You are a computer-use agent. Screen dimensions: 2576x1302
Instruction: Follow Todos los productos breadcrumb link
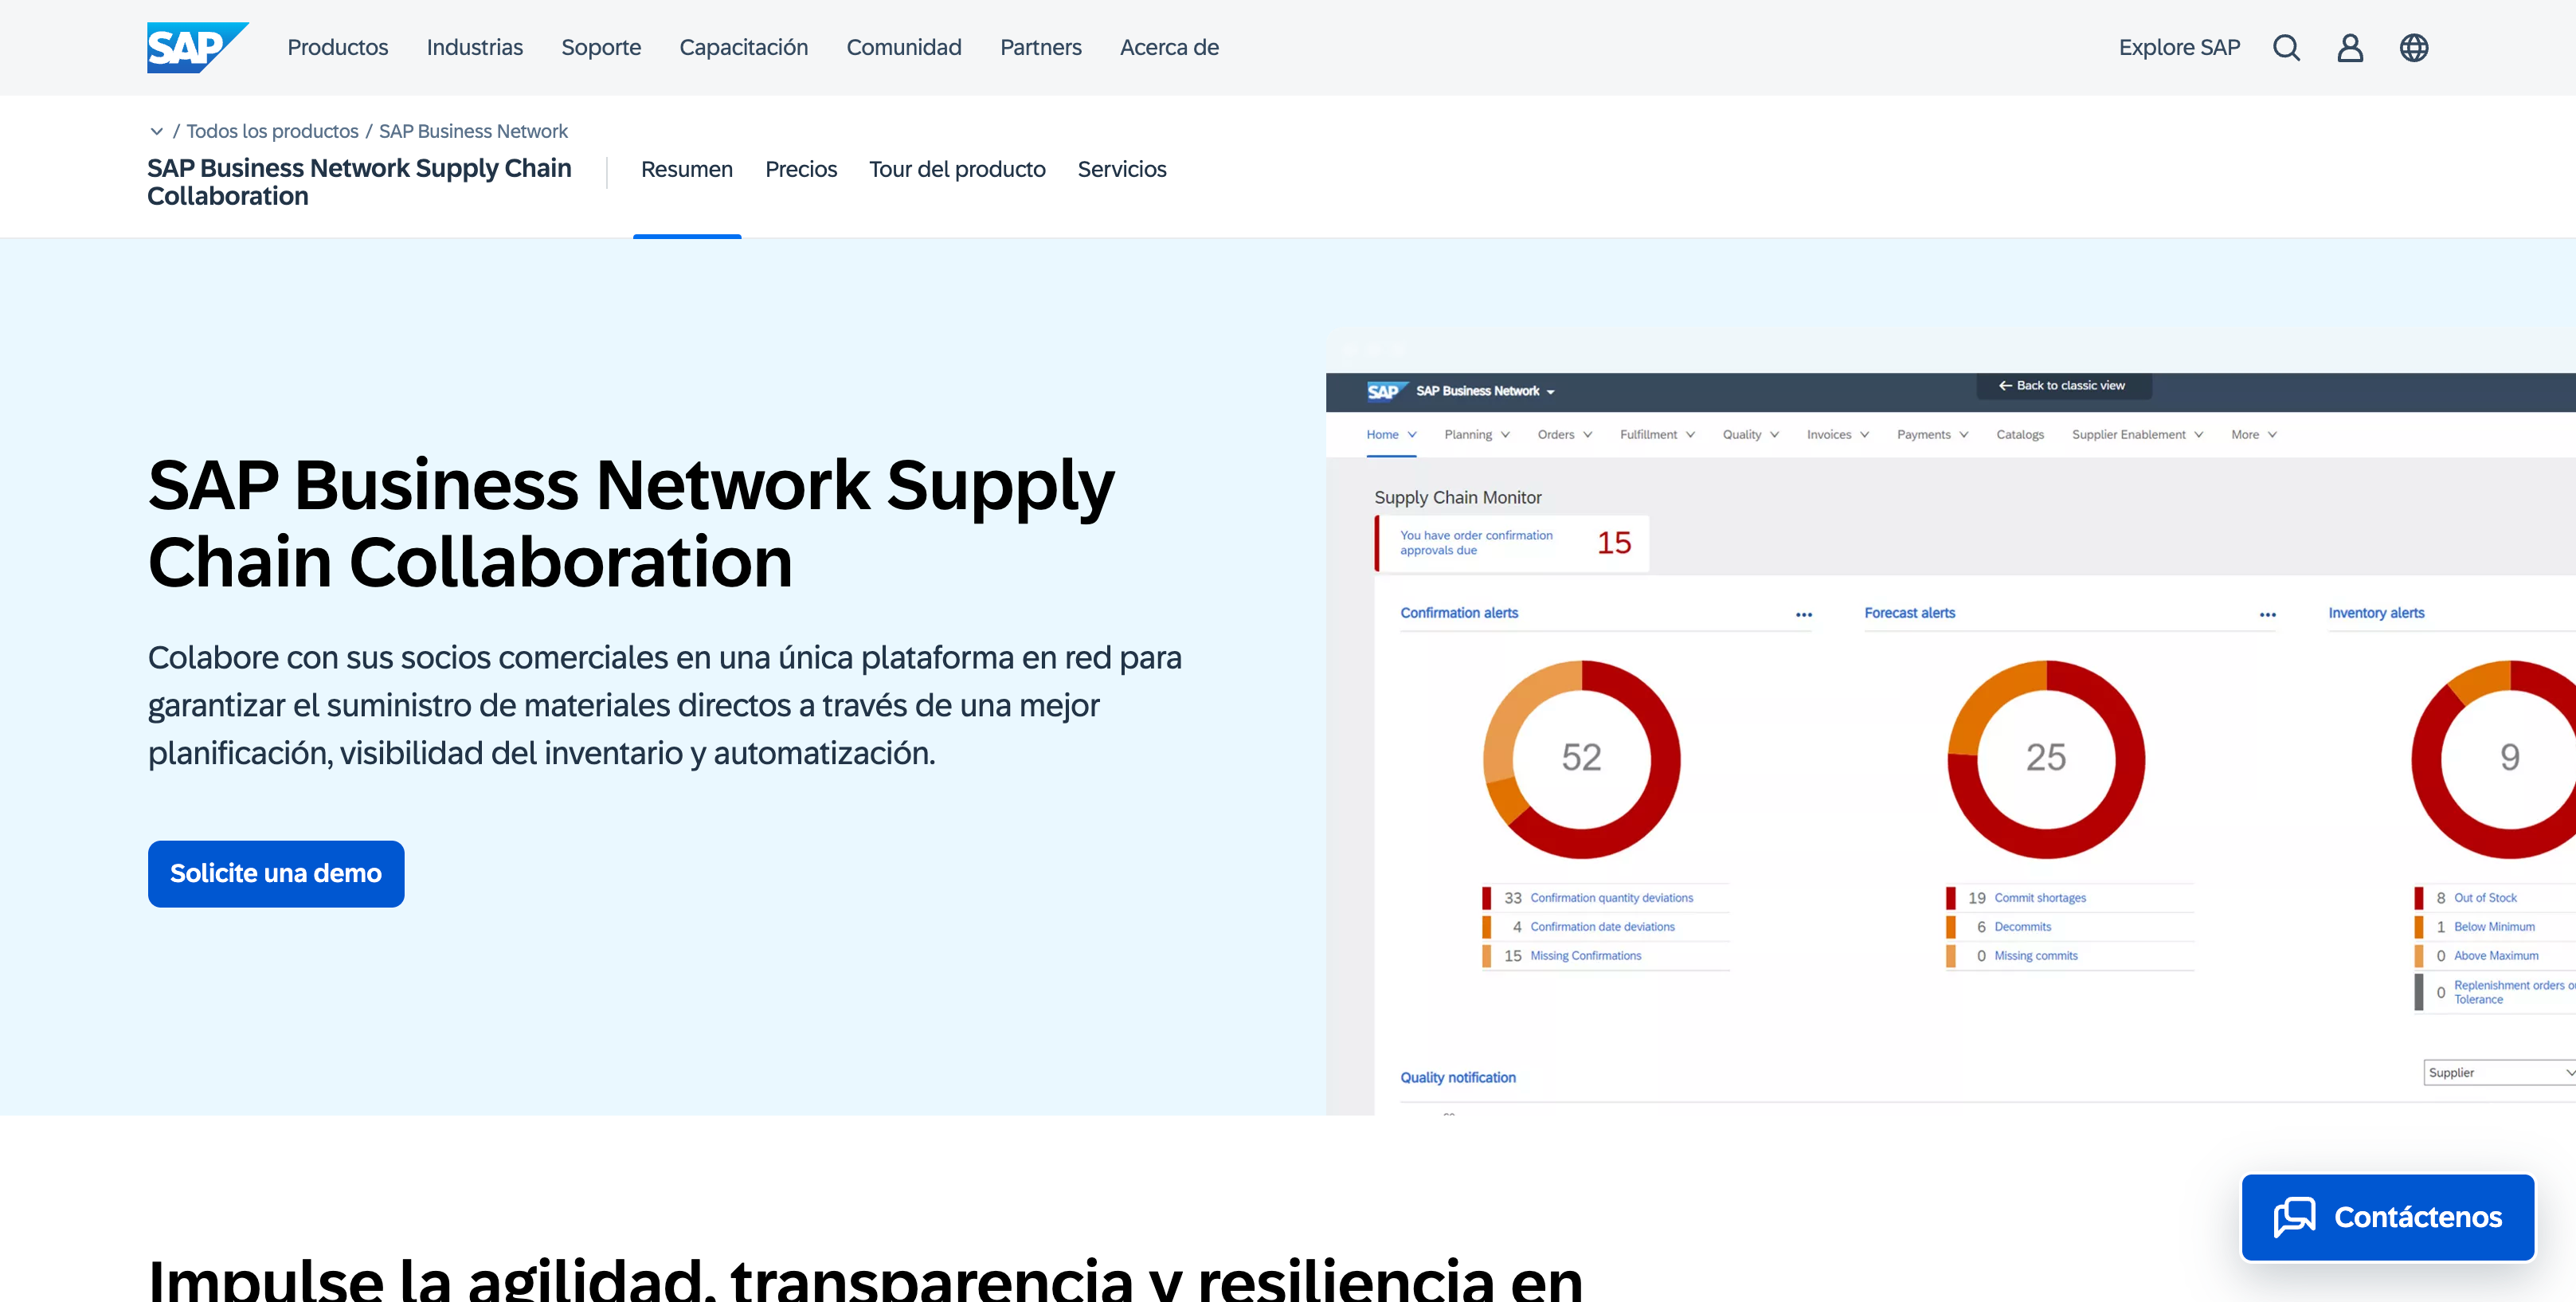[272, 131]
